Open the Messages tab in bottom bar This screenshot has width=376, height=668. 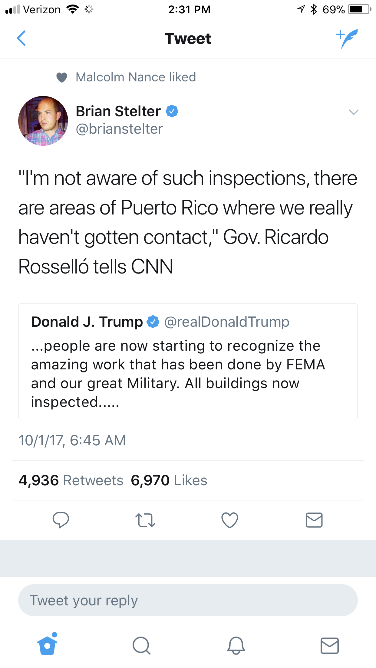point(329,645)
